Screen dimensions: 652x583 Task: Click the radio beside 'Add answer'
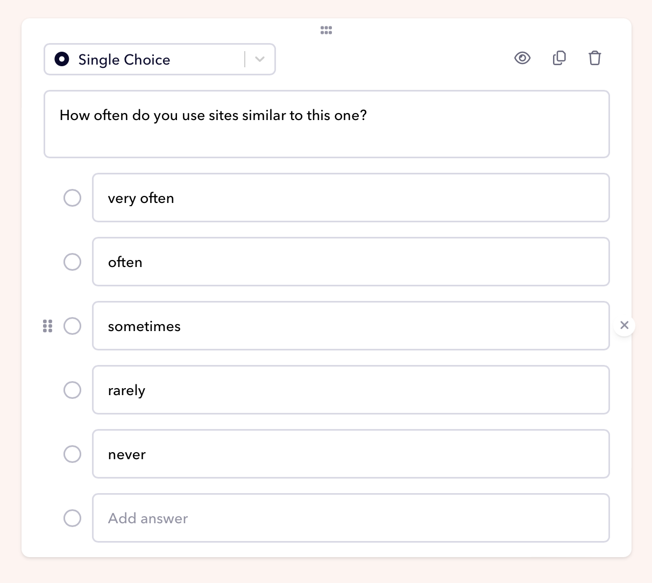(73, 518)
